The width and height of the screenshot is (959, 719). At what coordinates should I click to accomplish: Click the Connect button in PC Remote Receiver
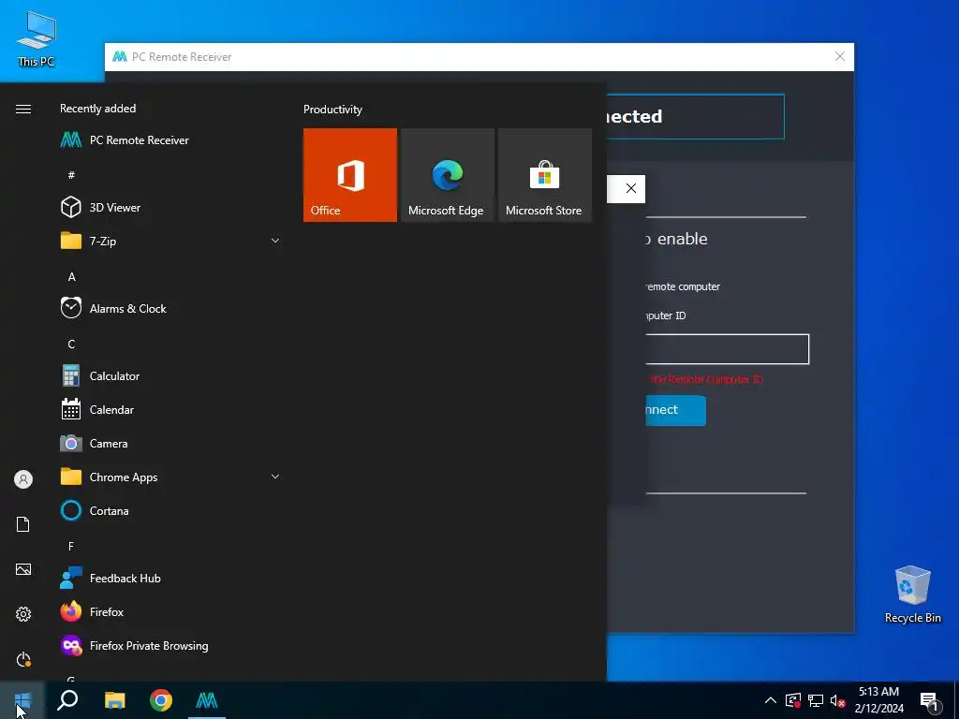pyautogui.click(x=676, y=410)
